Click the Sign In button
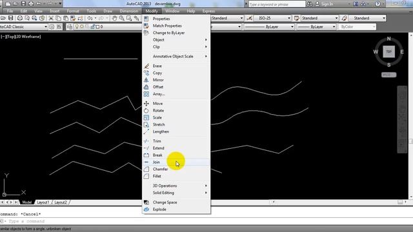 (324, 4)
